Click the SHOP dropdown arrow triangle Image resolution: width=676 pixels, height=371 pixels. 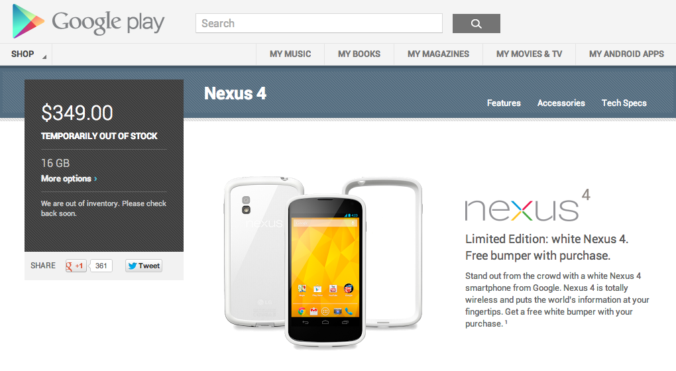click(x=44, y=57)
